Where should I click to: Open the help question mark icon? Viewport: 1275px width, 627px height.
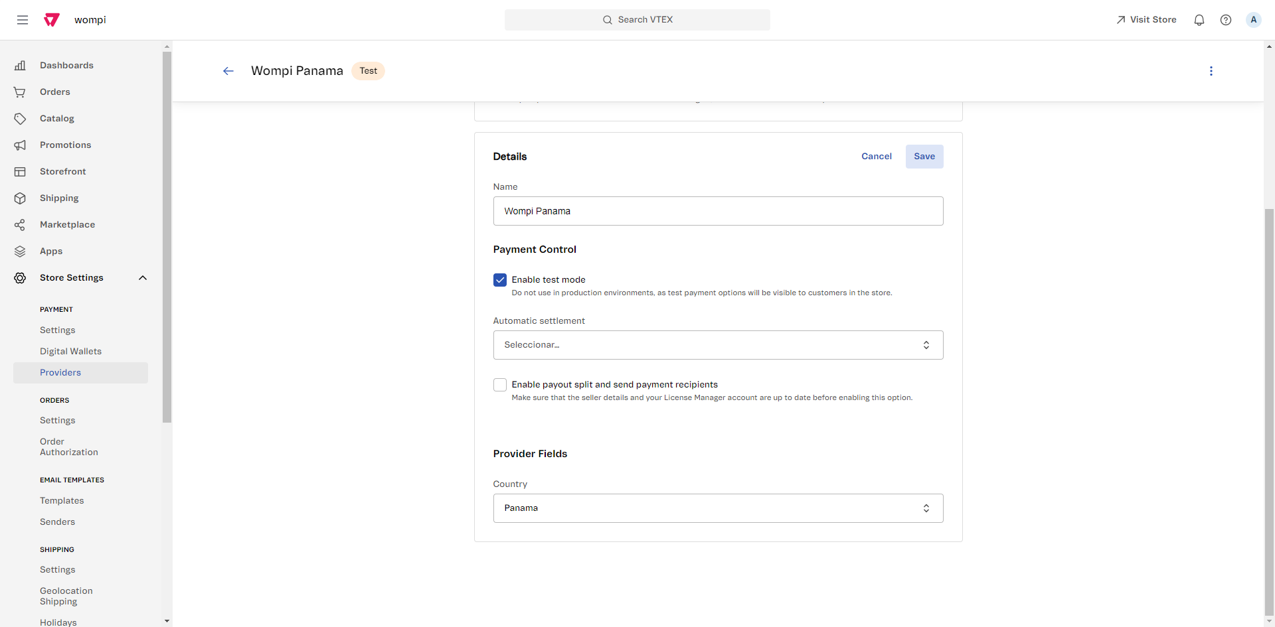tap(1225, 20)
